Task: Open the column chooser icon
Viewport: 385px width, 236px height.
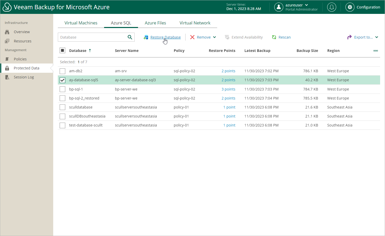Action: [x=376, y=51]
